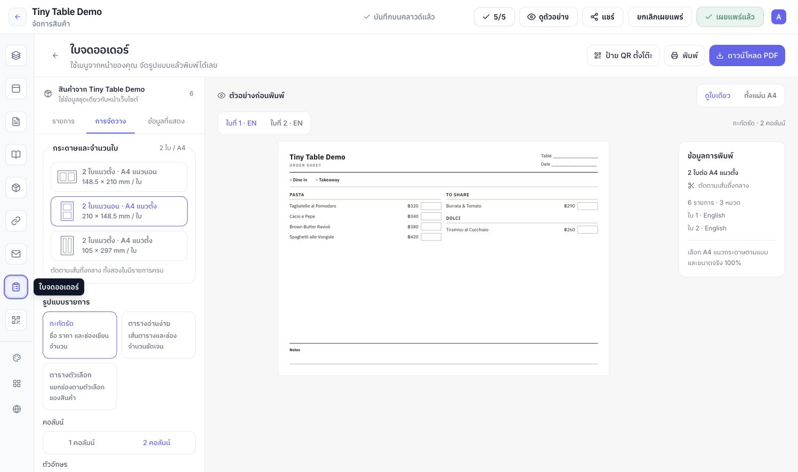The width and height of the screenshot is (798, 472).
Task: Open the window layout icon in left sidebar
Action: (16, 89)
